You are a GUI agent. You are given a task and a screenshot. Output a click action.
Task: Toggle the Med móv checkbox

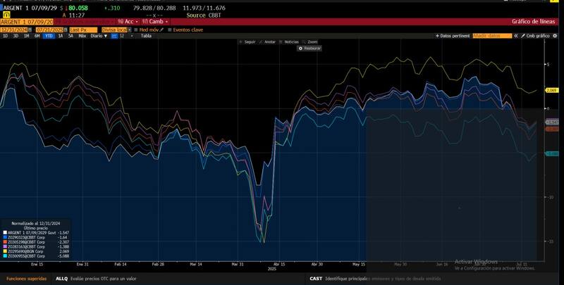point(136,30)
